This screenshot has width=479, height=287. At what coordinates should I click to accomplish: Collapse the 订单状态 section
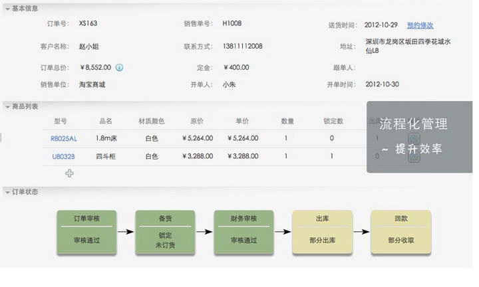7,192
